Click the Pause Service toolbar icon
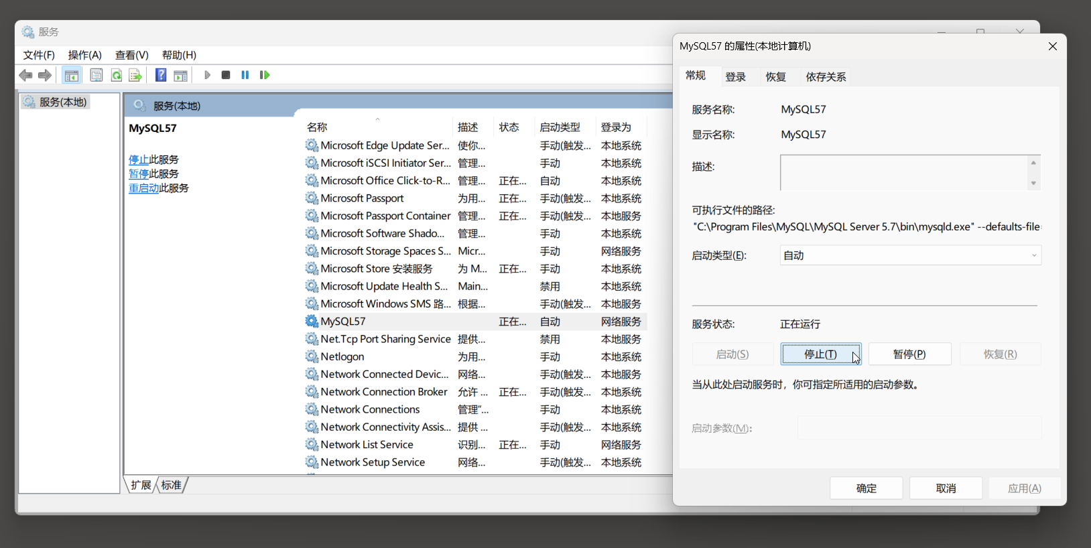This screenshot has height=548, width=1091. (x=245, y=75)
